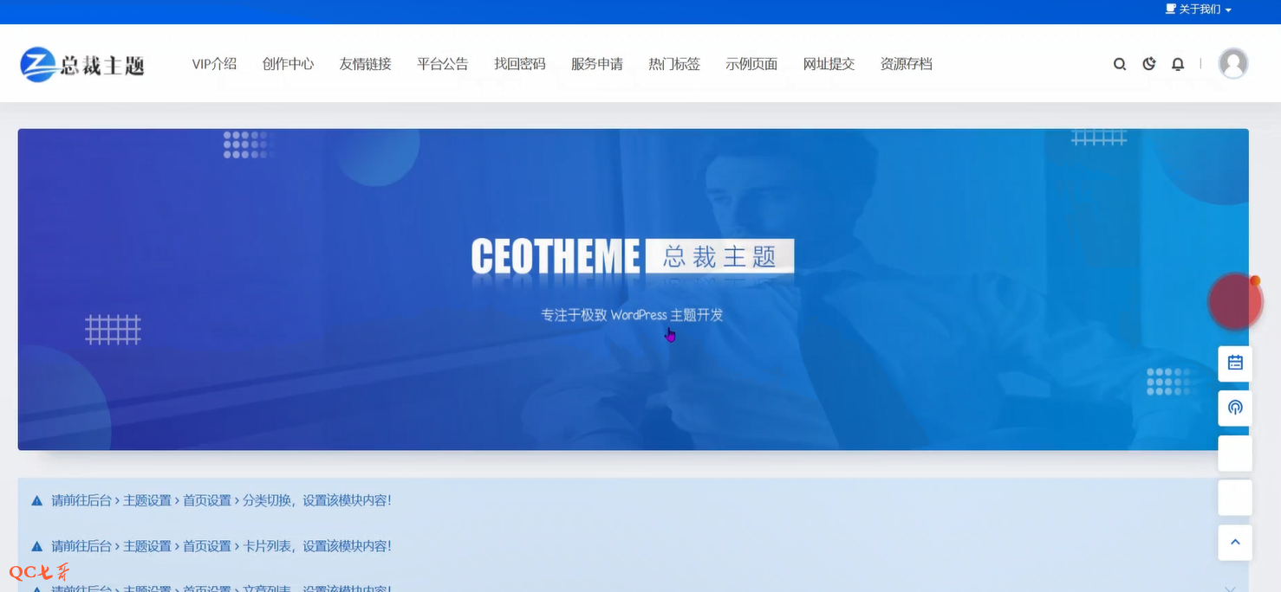This screenshot has width=1281, height=592.
Task: Click the red floating circle button
Action: tap(1235, 302)
